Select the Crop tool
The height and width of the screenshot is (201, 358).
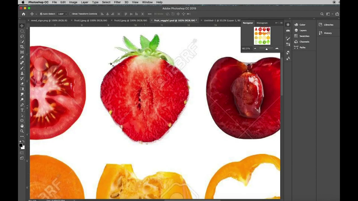[22, 47]
